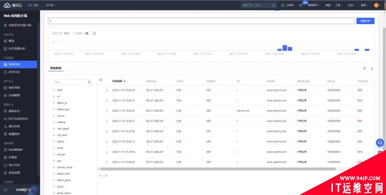
Task: Open the 集团账号 dropdown
Action: point(314,5)
